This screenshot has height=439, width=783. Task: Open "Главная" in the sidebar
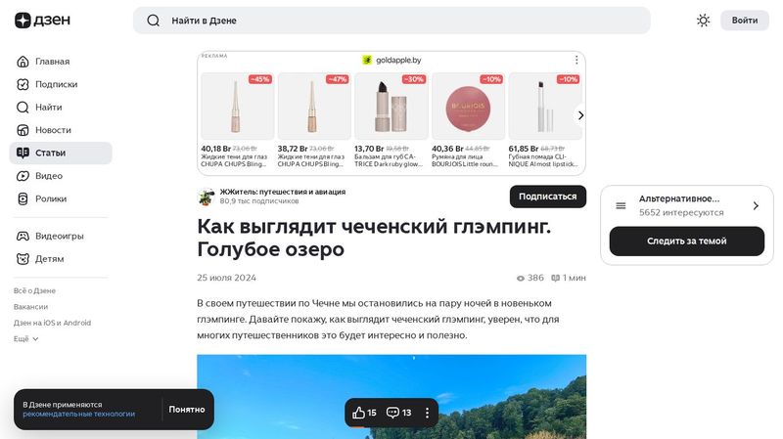coord(52,62)
